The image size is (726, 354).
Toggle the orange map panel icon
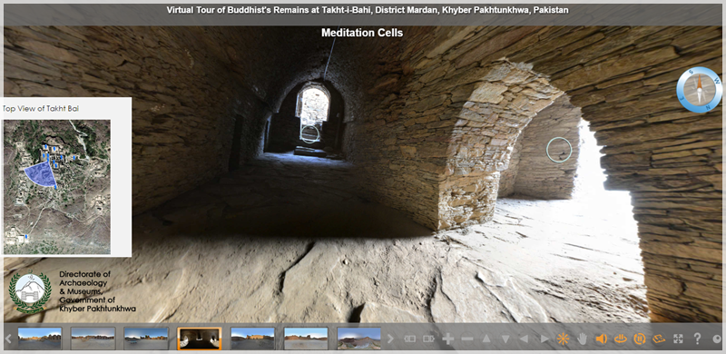click(x=659, y=339)
